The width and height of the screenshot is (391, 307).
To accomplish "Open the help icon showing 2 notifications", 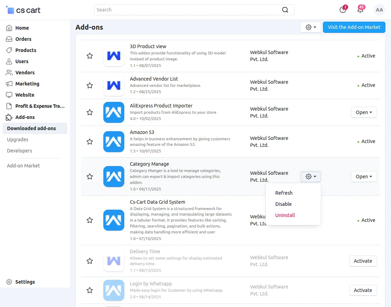I will pos(342,10).
